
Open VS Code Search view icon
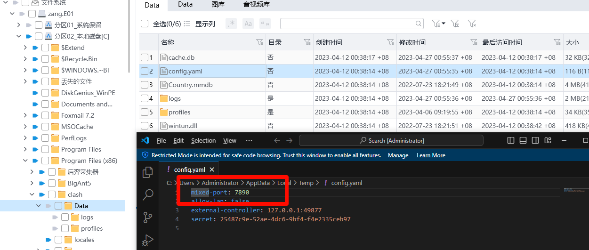pyautogui.click(x=148, y=194)
